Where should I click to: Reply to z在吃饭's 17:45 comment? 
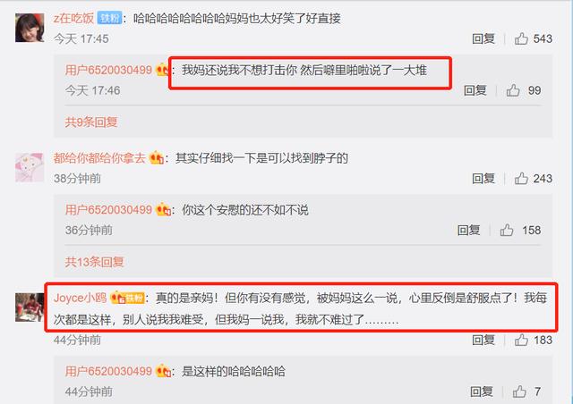click(x=483, y=38)
